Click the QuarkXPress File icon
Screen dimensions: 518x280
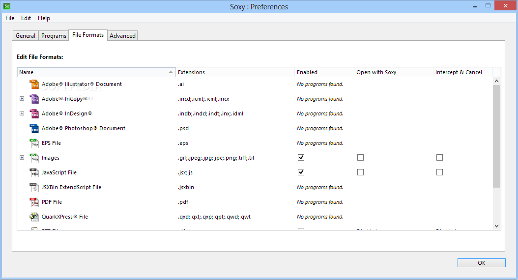(34, 217)
